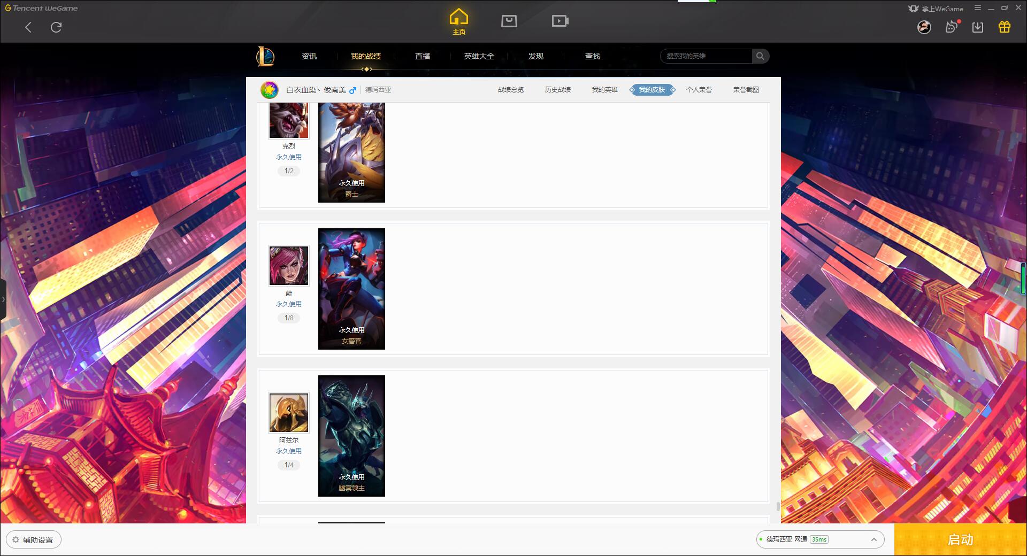Expand the left side panel handle

coord(3,299)
